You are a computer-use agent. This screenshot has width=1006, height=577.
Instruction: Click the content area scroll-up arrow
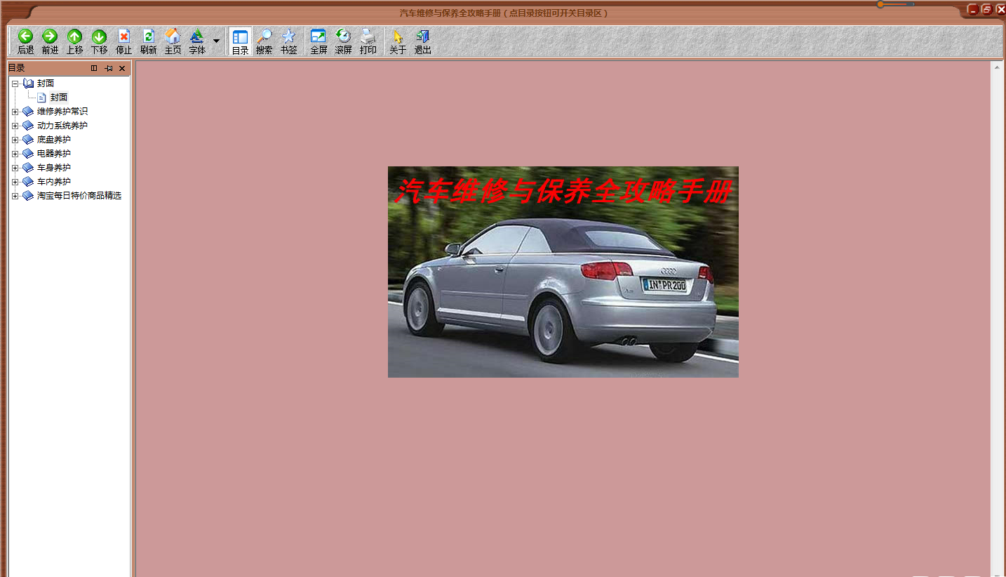[997, 67]
